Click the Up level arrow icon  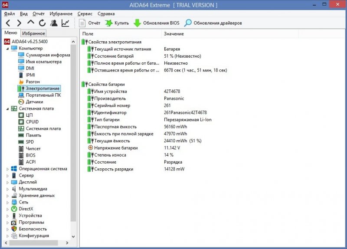31,23
